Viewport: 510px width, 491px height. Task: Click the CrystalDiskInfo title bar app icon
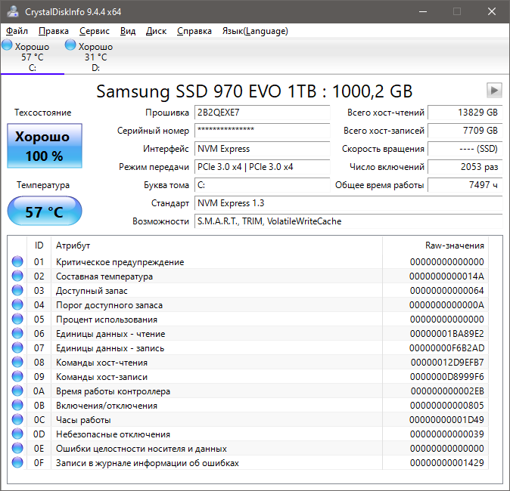[13, 11]
